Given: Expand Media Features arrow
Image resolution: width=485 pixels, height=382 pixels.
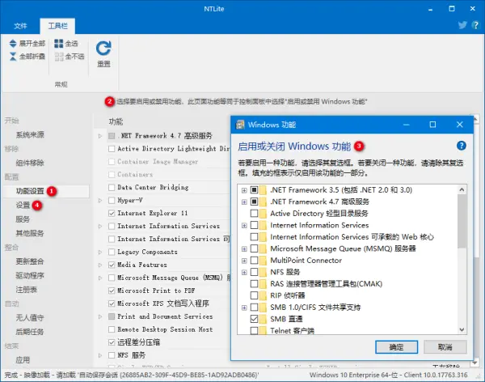Looking at the screenshot, I should pos(100,265).
